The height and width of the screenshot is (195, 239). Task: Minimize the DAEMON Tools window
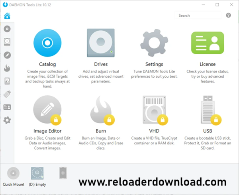(x=203, y=5)
